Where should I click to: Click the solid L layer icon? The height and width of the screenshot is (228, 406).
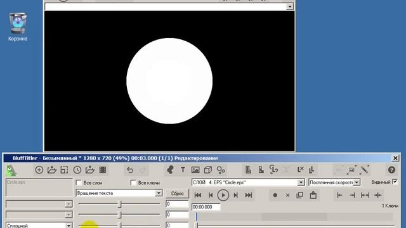[261, 170]
